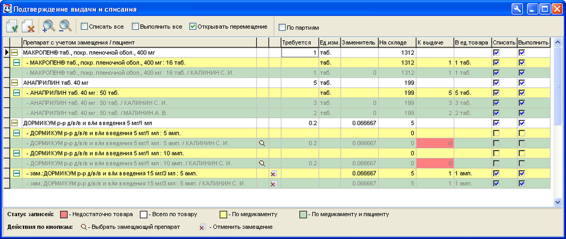Click the 'Списать' column header
The image size is (566, 239).
504,42
